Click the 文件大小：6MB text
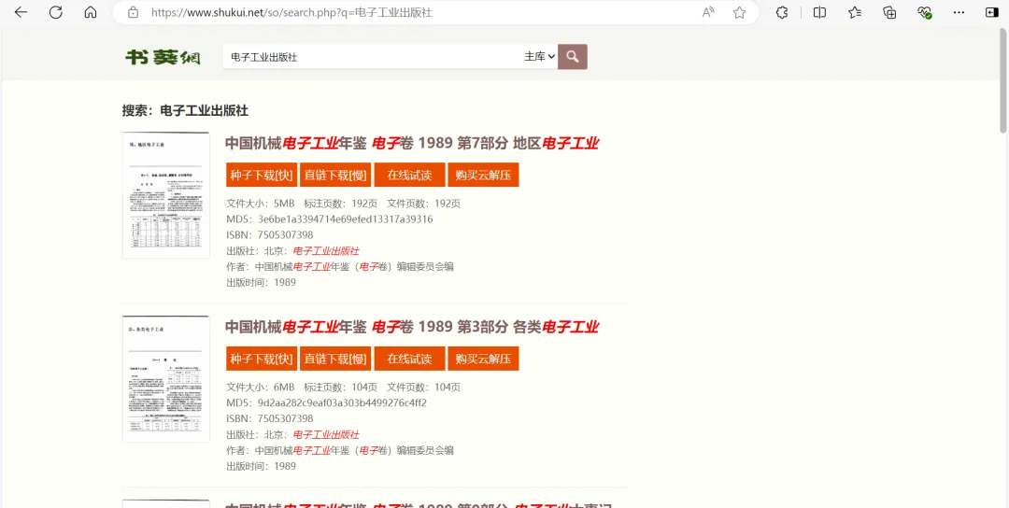The image size is (1009, 508). [260, 388]
